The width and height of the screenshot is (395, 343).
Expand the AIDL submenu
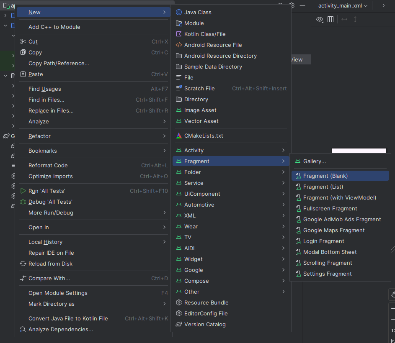click(230, 248)
